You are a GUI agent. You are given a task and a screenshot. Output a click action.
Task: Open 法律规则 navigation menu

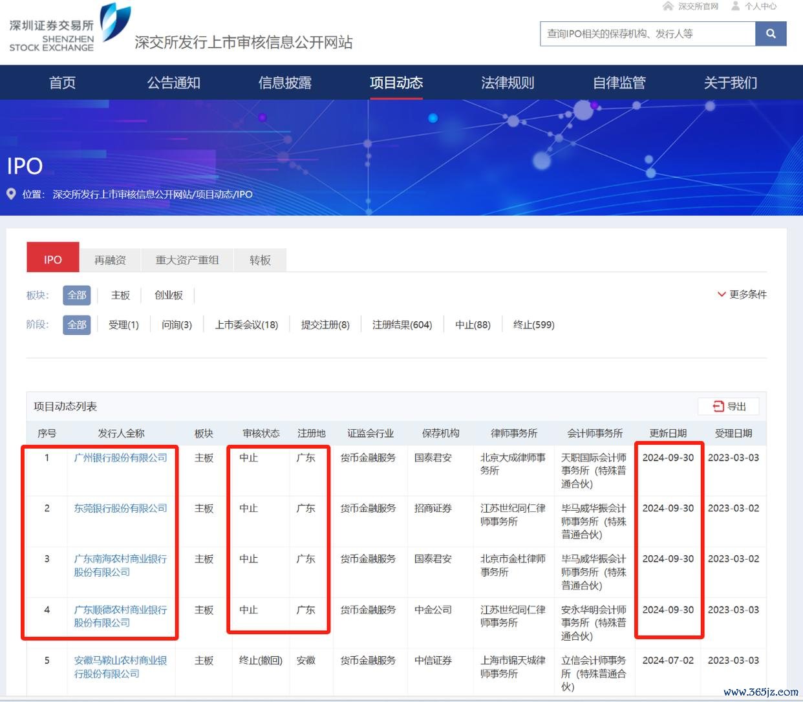tap(508, 83)
